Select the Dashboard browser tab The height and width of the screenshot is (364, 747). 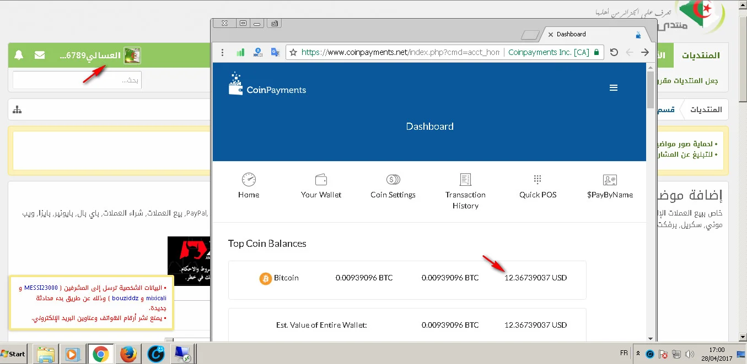tap(584, 34)
